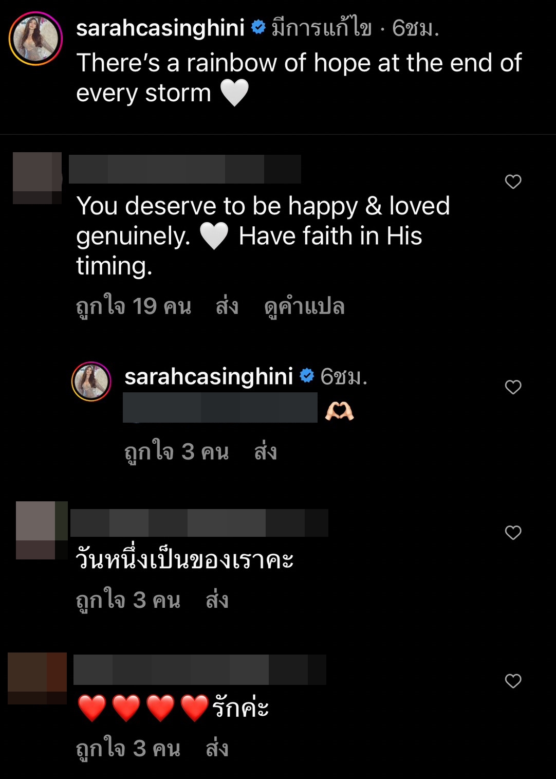Tap 'ส่ง' under sarahcasinghini's reply
This screenshot has width=556, height=779.
266,451
